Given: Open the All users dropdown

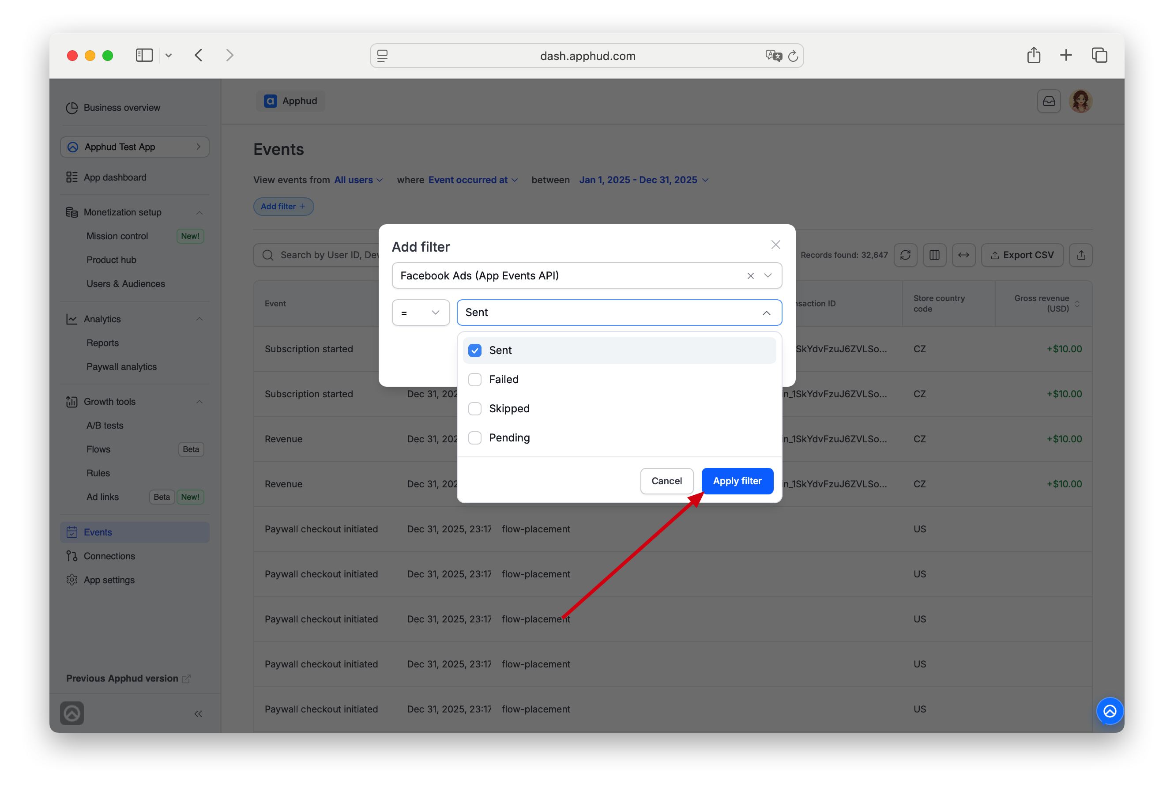Looking at the screenshot, I should 359,180.
